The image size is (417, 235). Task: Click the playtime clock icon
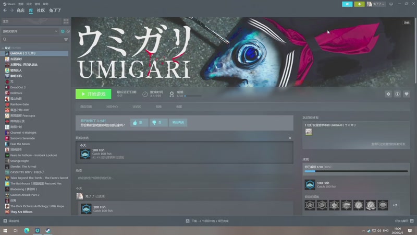pos(145,94)
